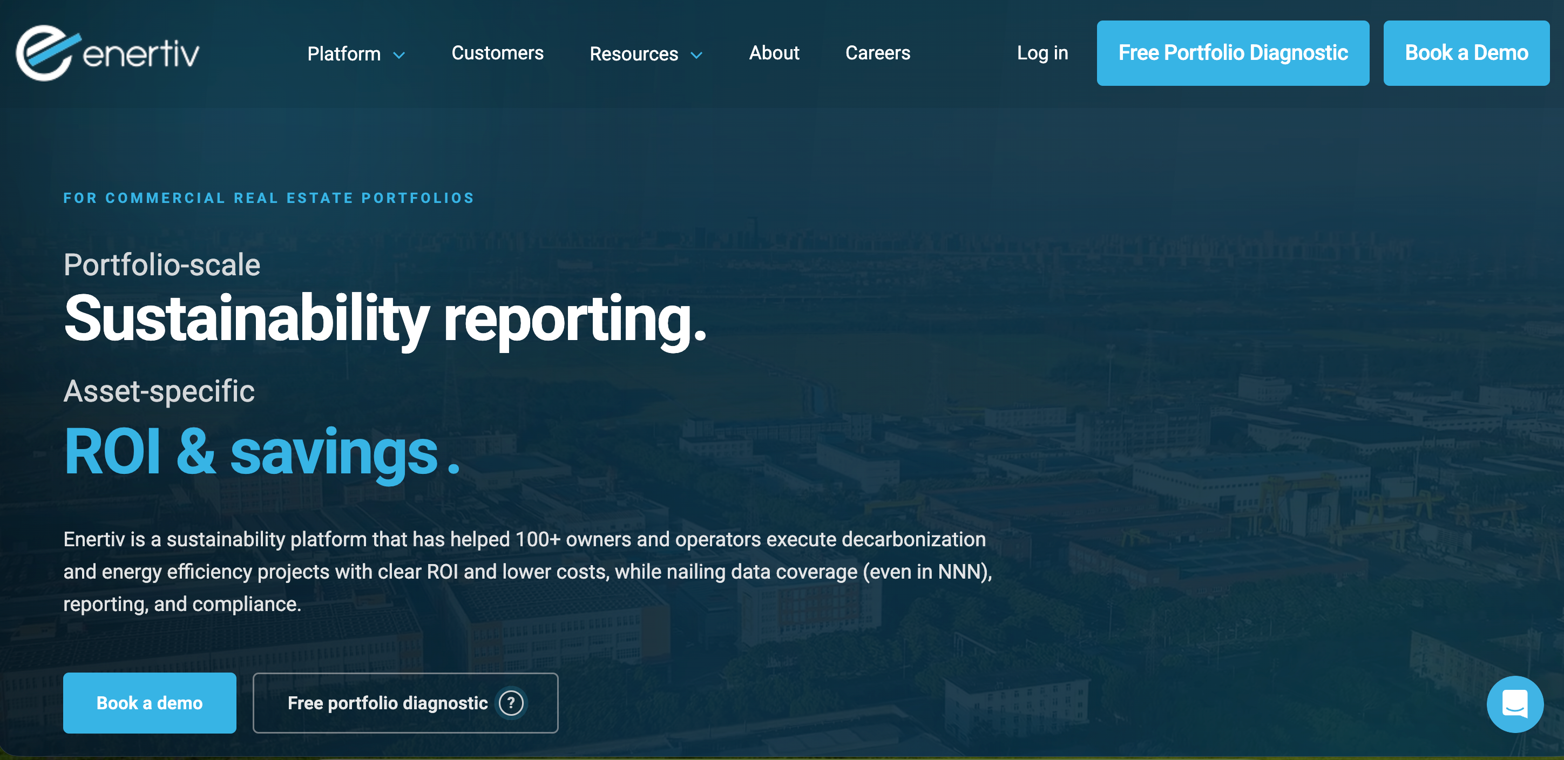1564x760 pixels.
Task: Click the Book a Demo header button
Action: [1466, 53]
